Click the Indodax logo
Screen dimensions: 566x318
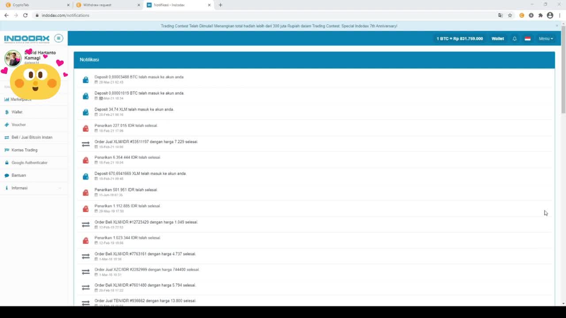[27, 38]
